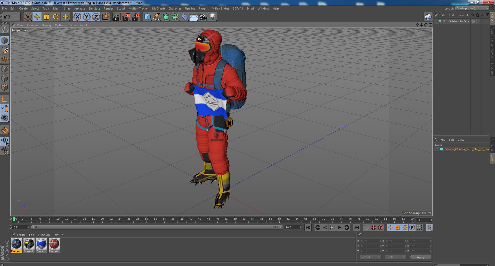Open the Objects side tab
Screen dimensions: 495x266
492,19
